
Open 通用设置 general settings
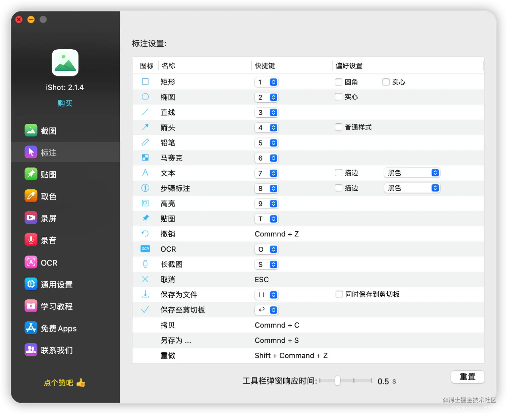[56, 284]
